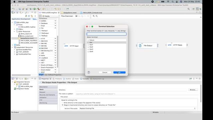Switch to XMLtoJSON_Compute.esql editor tab
Image resolution: width=213 pixels, height=120 pixels.
92,13
